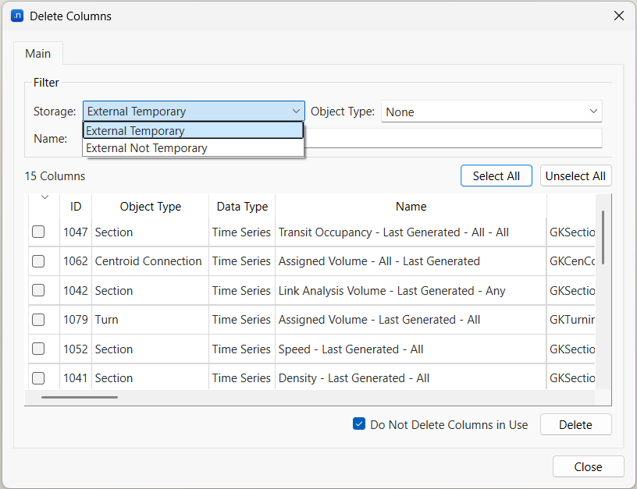Click the horizontal scrollbar below the table
637x489 pixels.
[78, 397]
